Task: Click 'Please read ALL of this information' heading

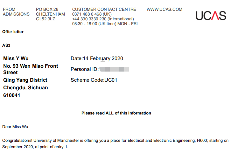Action: coord(116,113)
